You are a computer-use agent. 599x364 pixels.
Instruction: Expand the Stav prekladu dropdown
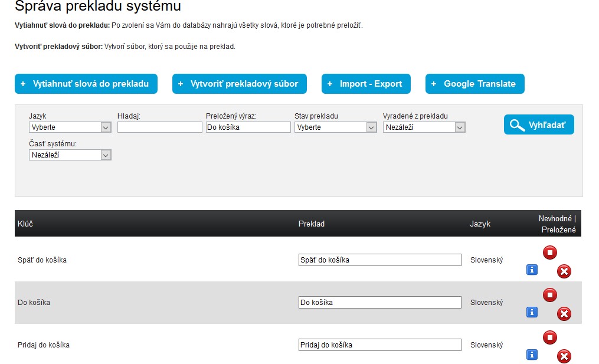(x=335, y=127)
